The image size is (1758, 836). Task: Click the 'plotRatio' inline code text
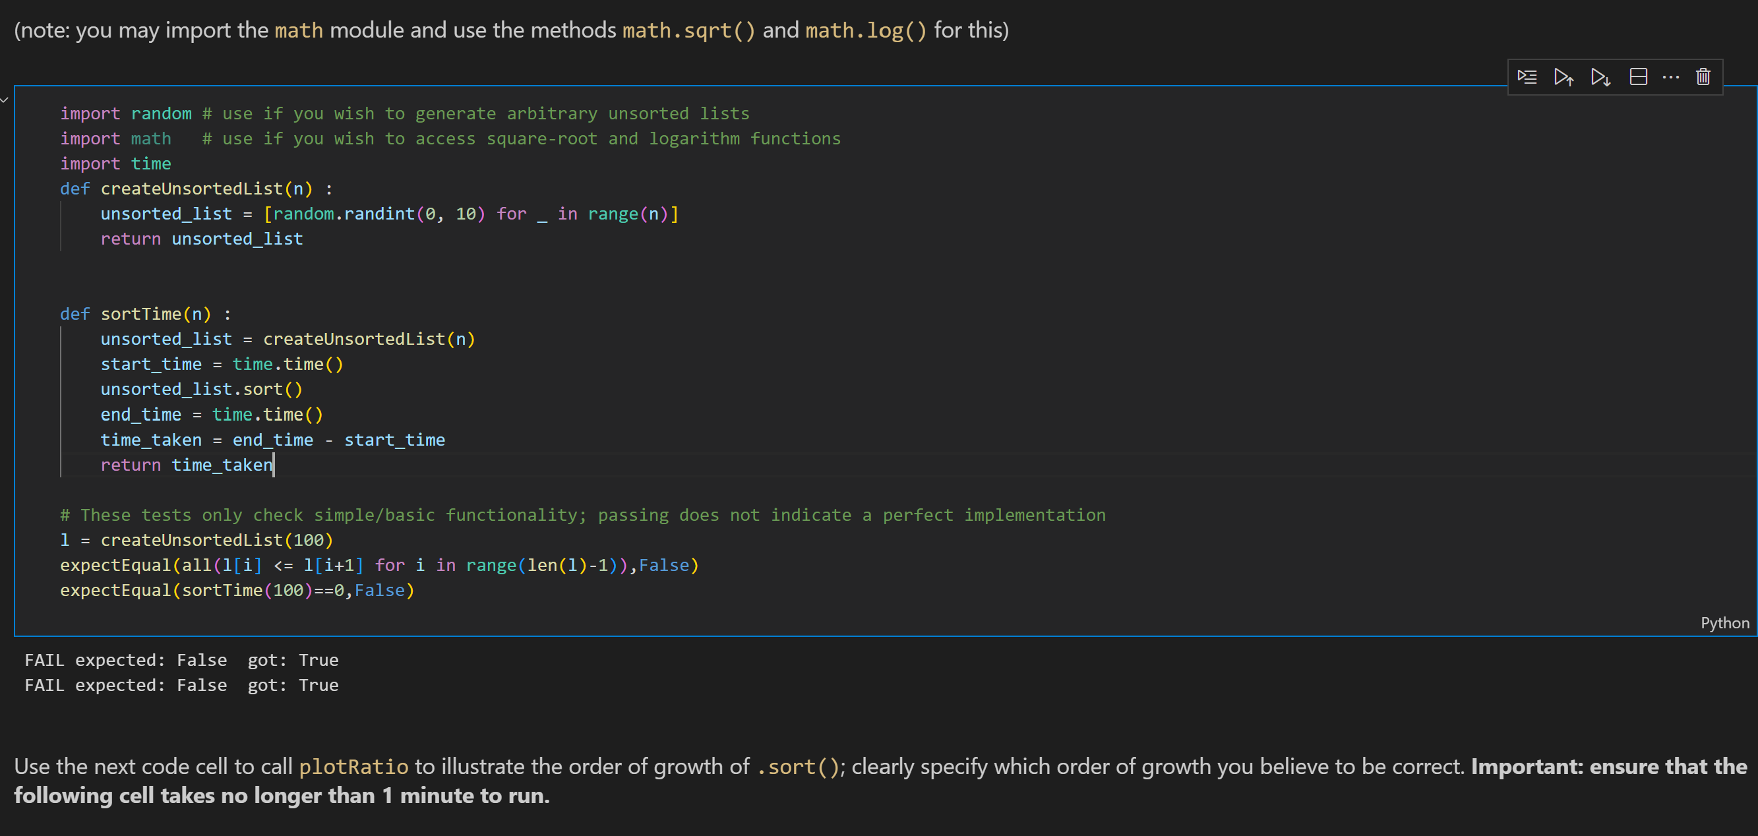pos(353,766)
